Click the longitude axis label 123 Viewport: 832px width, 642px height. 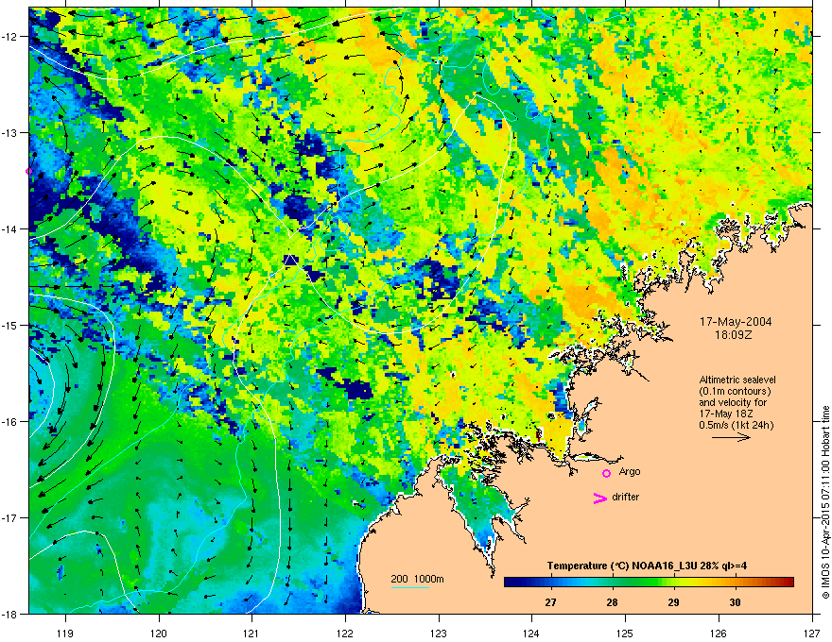(439, 634)
